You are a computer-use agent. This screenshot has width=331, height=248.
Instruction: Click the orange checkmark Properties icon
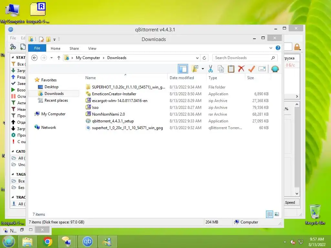251,69
